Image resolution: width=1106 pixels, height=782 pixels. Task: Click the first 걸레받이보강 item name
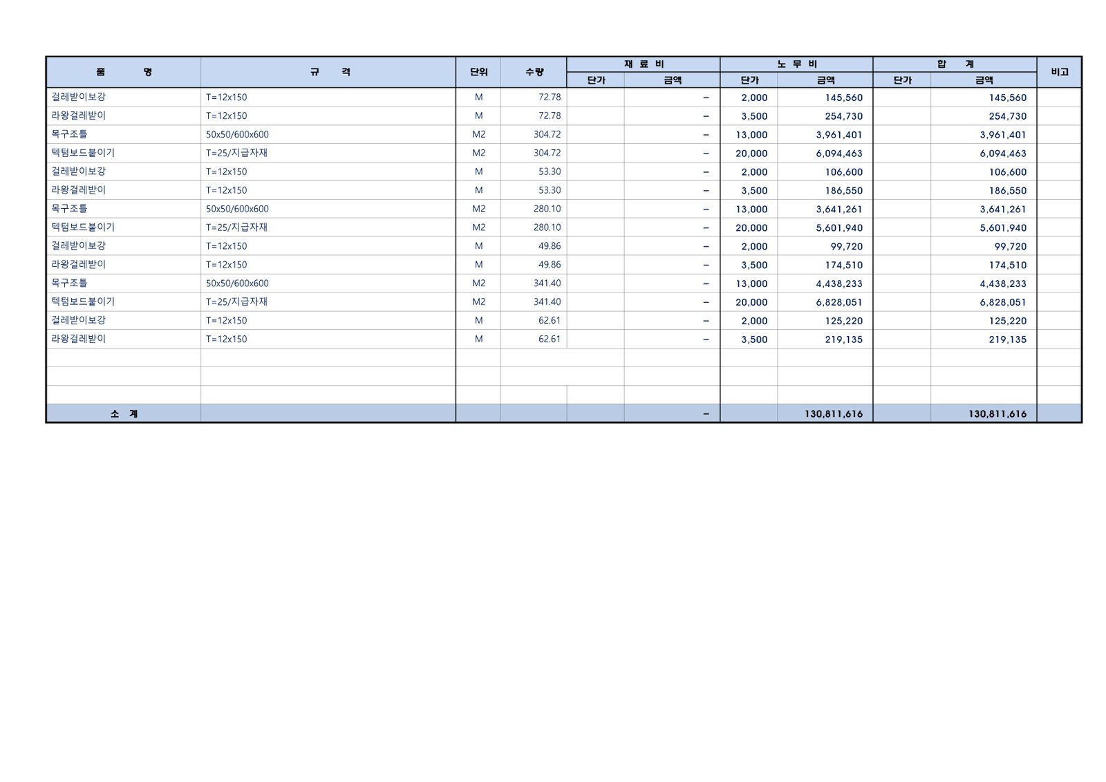pyautogui.click(x=79, y=97)
